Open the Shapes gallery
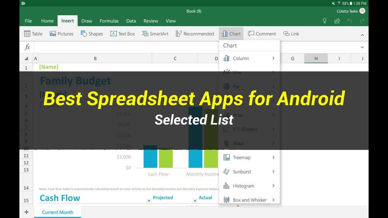This screenshot has height=218, width=388. (x=92, y=34)
